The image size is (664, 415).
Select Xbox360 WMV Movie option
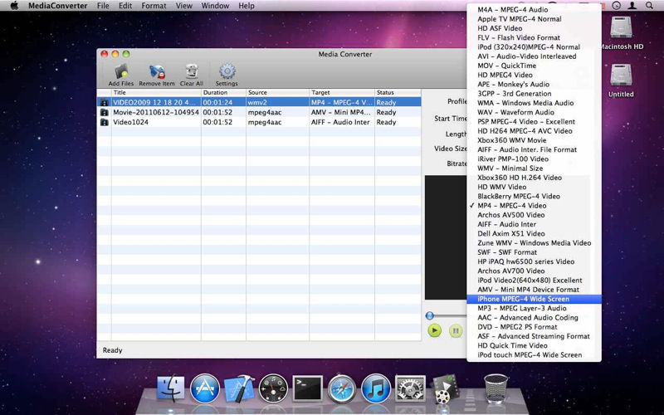click(534, 140)
